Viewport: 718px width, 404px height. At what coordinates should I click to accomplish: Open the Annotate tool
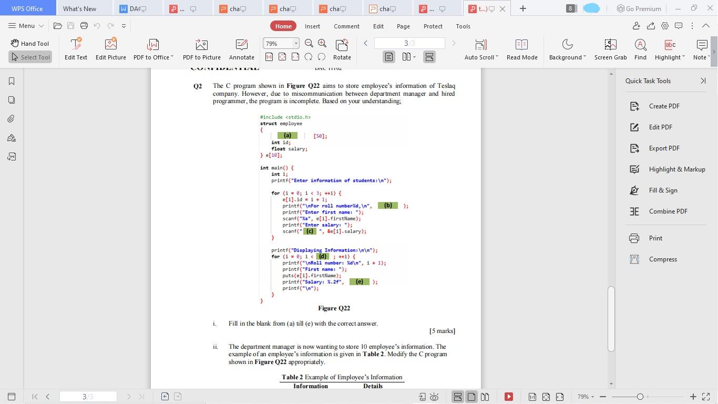click(241, 49)
